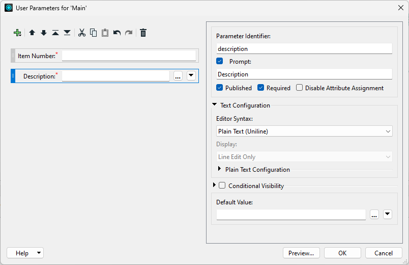Click the Parameter Identifier text field
Screen dimensions: 409x265
304,49
